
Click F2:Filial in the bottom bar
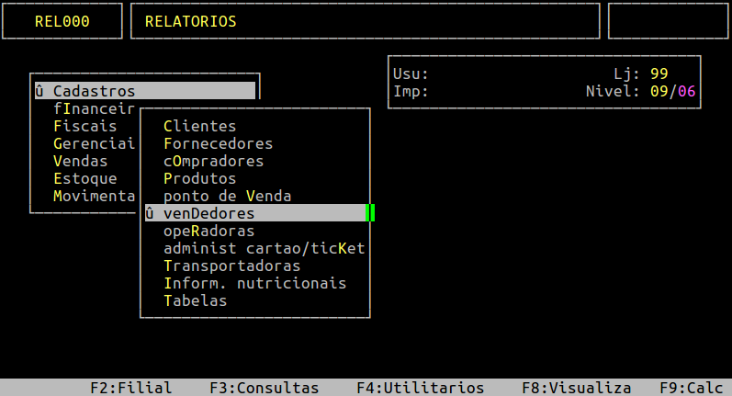pos(130,388)
